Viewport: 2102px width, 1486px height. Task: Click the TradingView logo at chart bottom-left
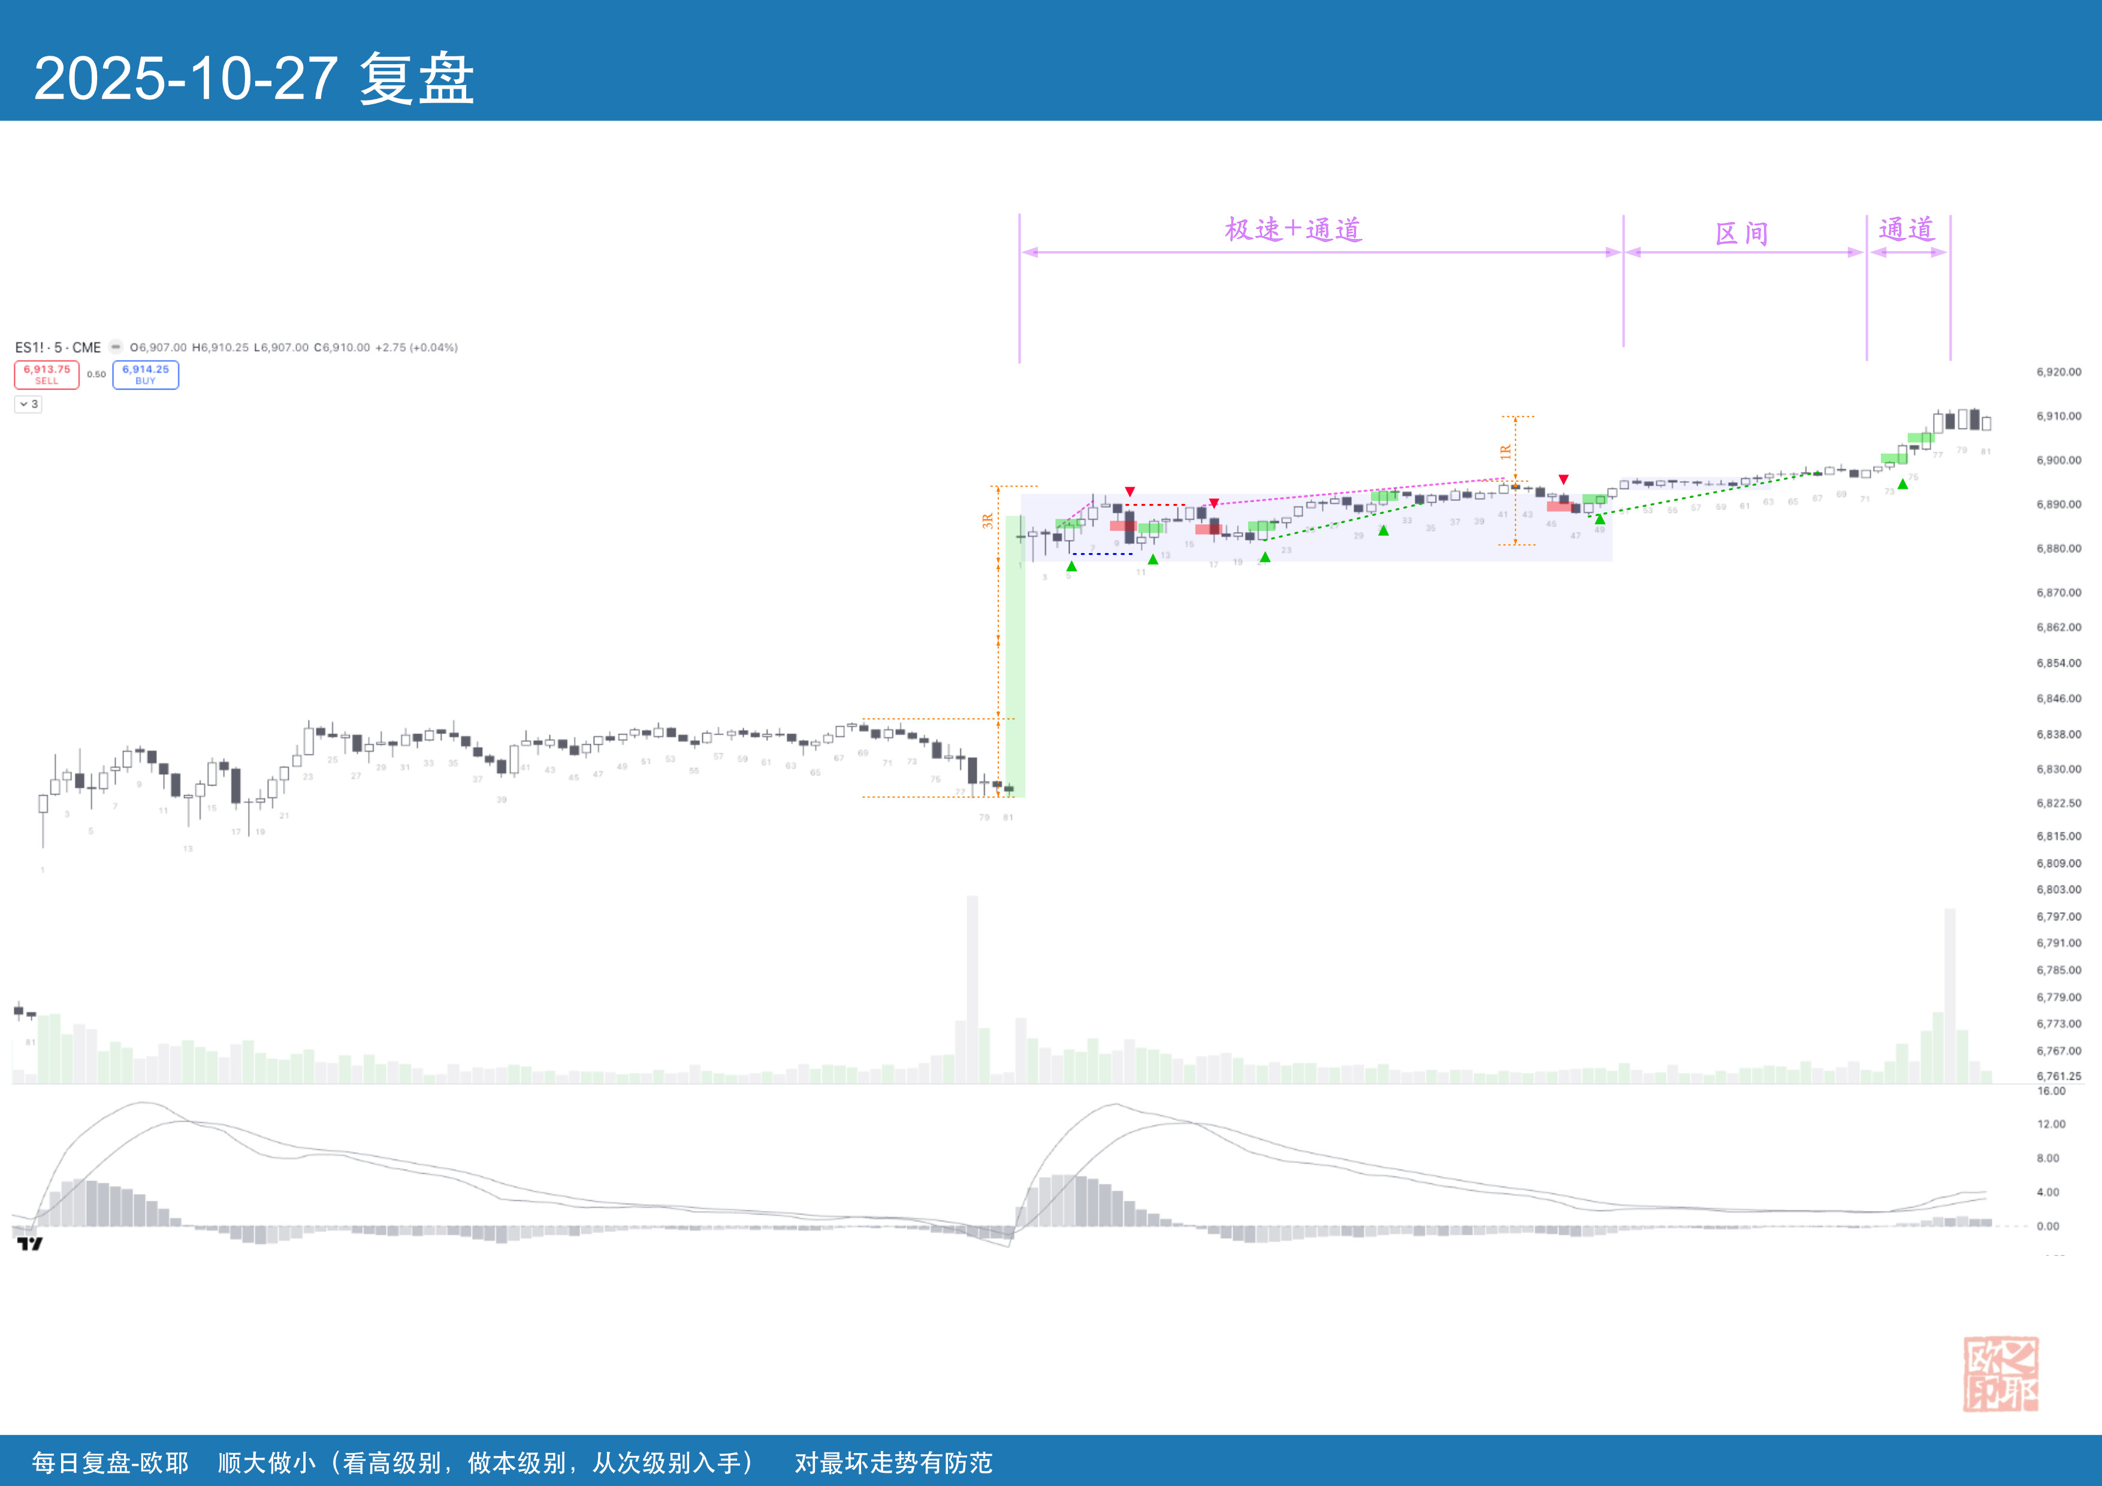[29, 1243]
